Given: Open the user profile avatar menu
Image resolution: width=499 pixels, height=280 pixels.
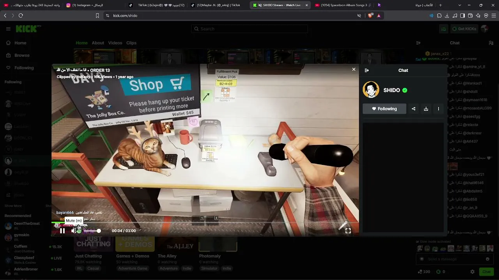Looking at the screenshot, I should 485,29.
